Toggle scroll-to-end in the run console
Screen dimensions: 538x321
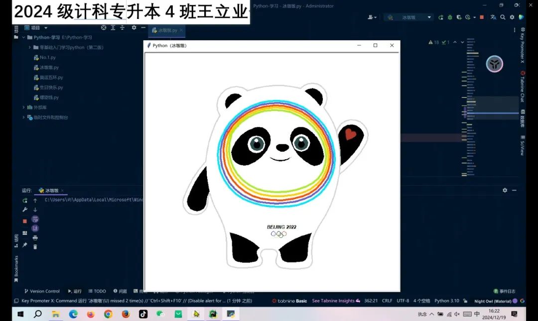pos(35,228)
